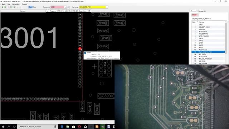Open File Explorer from the taskbar
Viewport: 229px width, 129px height.
pyautogui.click(x=68, y=126)
